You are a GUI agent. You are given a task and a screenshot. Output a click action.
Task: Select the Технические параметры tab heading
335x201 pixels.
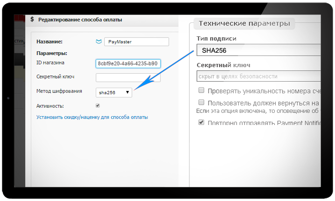coord(244,23)
